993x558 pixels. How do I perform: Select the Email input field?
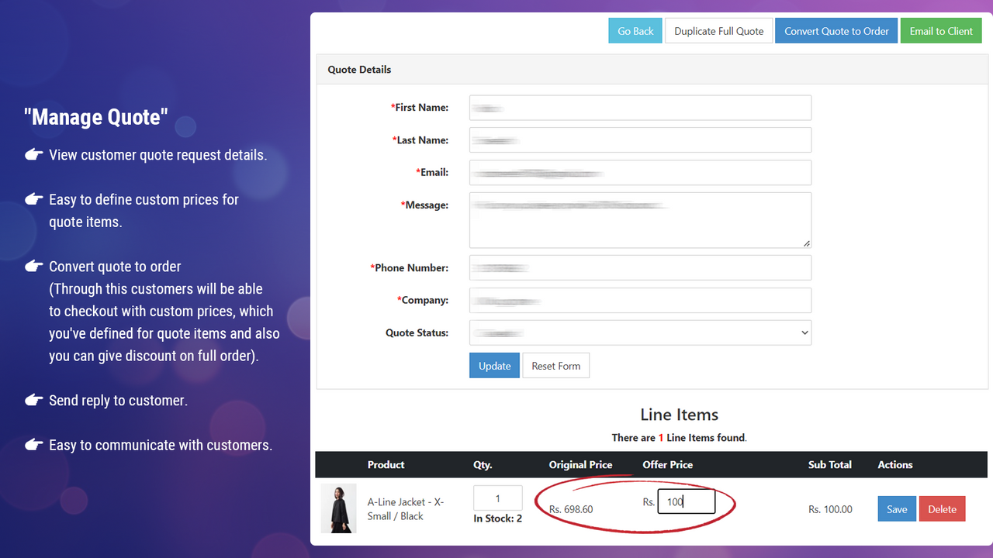tap(640, 172)
